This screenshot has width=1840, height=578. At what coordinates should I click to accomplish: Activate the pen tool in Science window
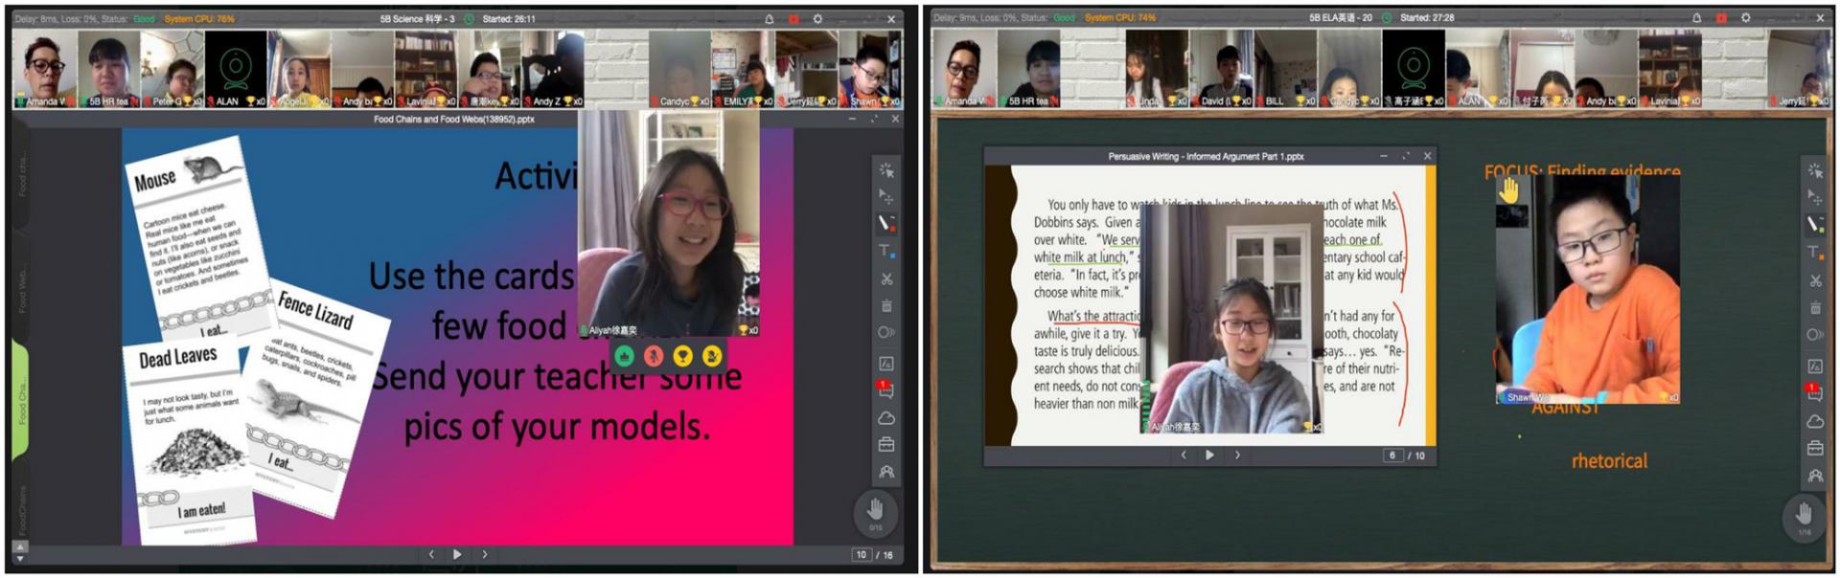[886, 223]
